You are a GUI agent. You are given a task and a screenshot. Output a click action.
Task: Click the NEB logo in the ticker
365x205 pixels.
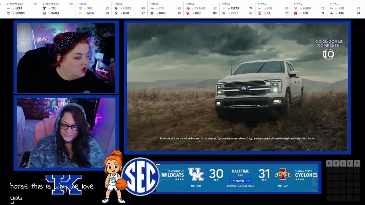pos(296,13)
